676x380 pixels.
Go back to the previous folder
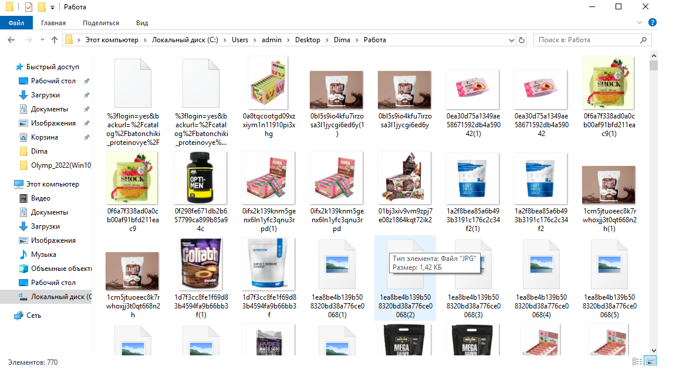(11, 40)
